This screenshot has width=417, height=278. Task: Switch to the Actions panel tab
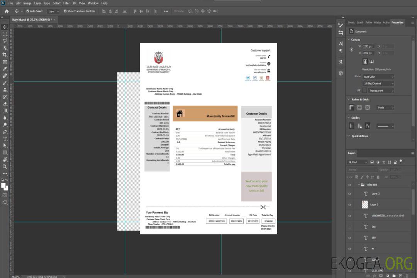pyautogui.click(x=386, y=22)
